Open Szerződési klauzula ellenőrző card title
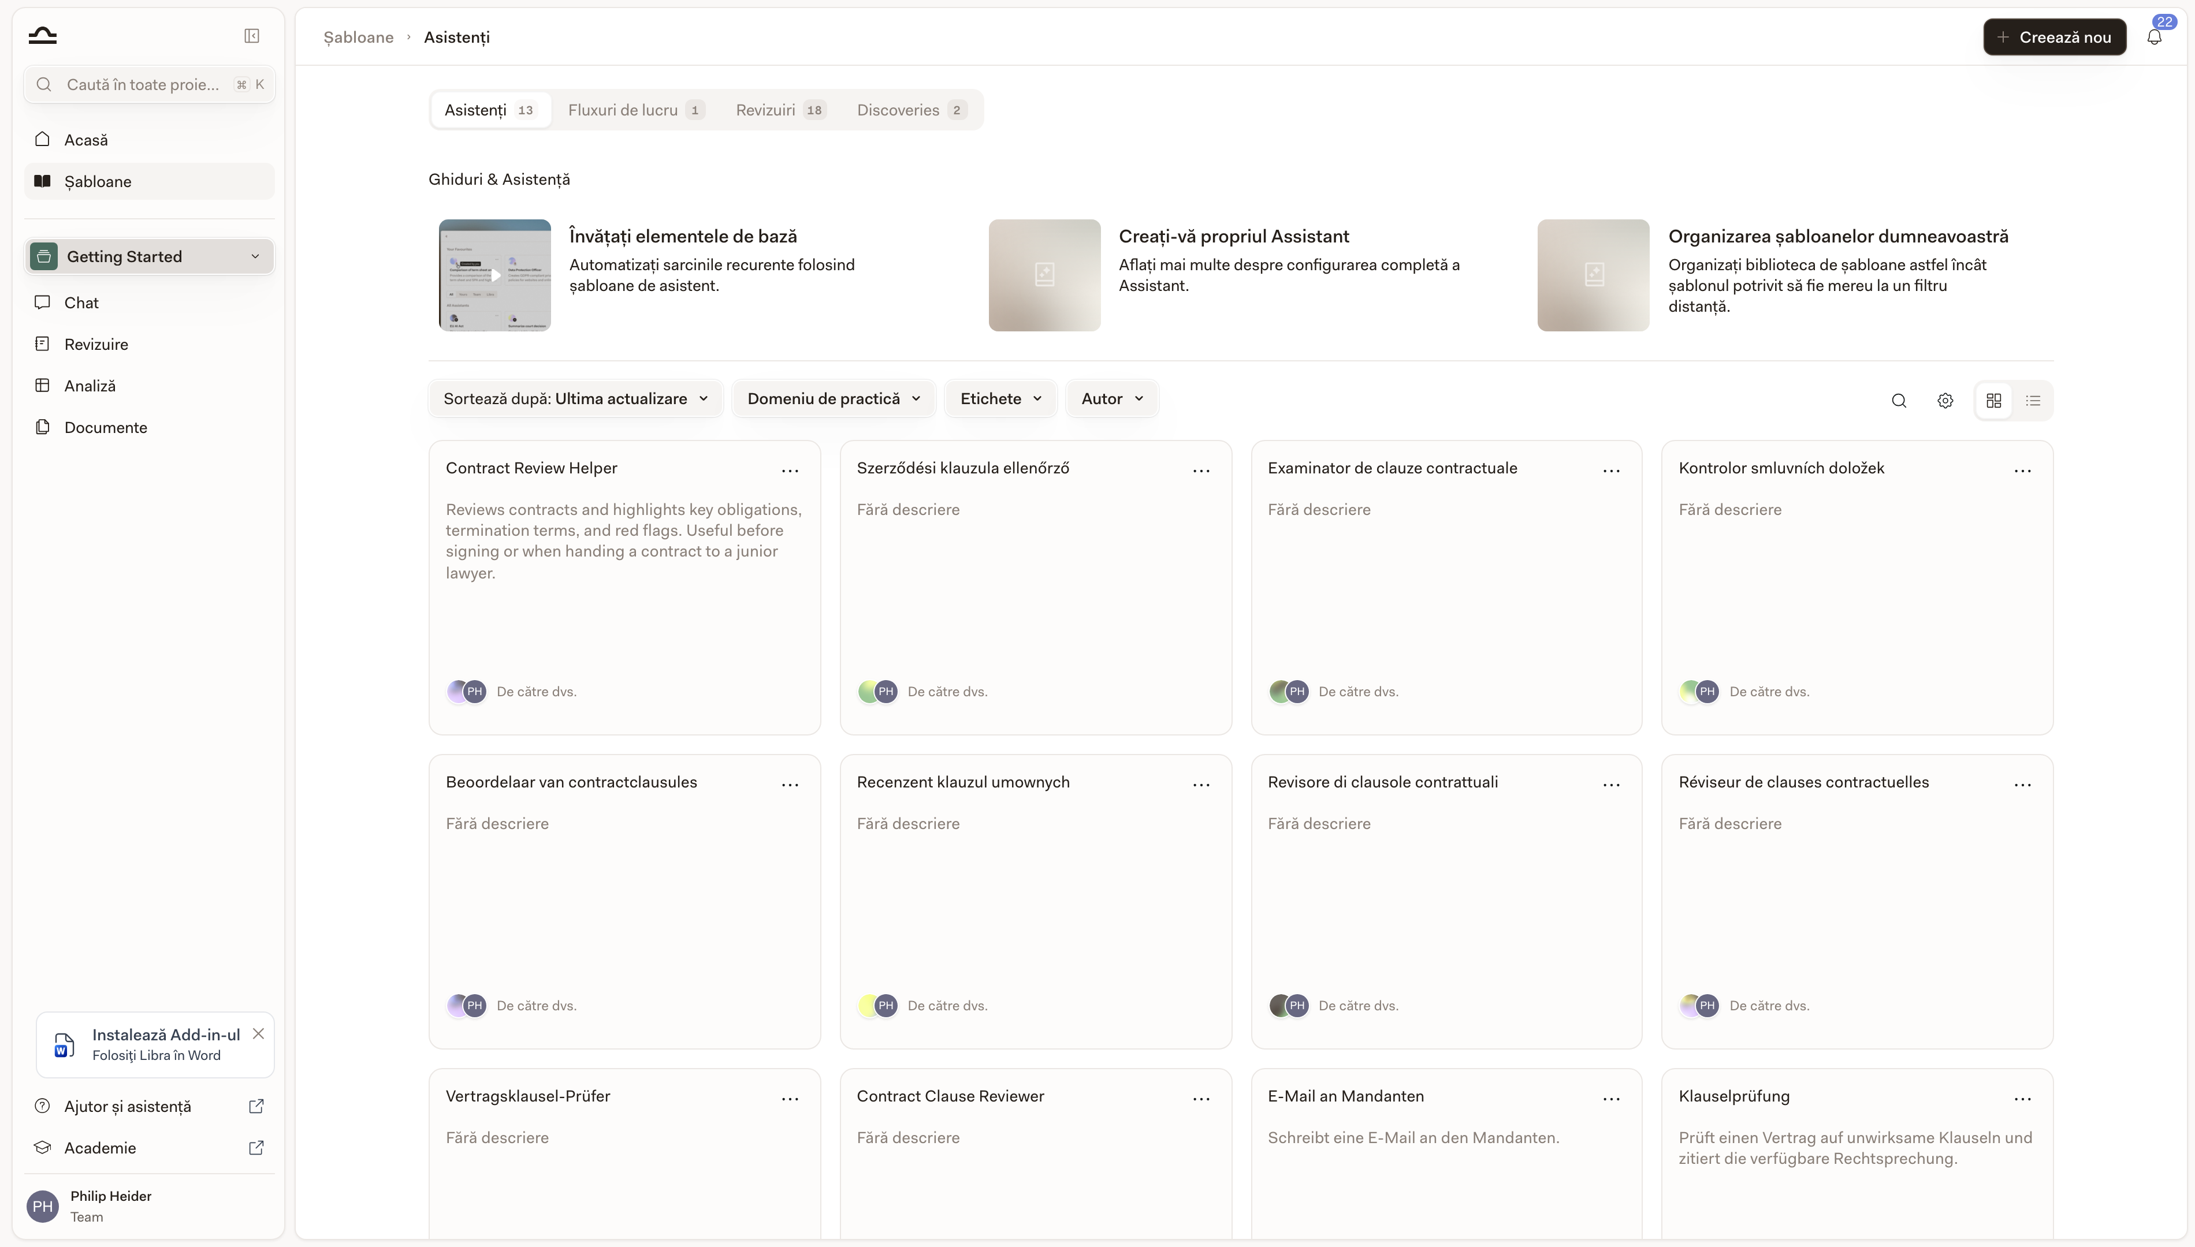This screenshot has height=1247, width=2195. point(963,468)
